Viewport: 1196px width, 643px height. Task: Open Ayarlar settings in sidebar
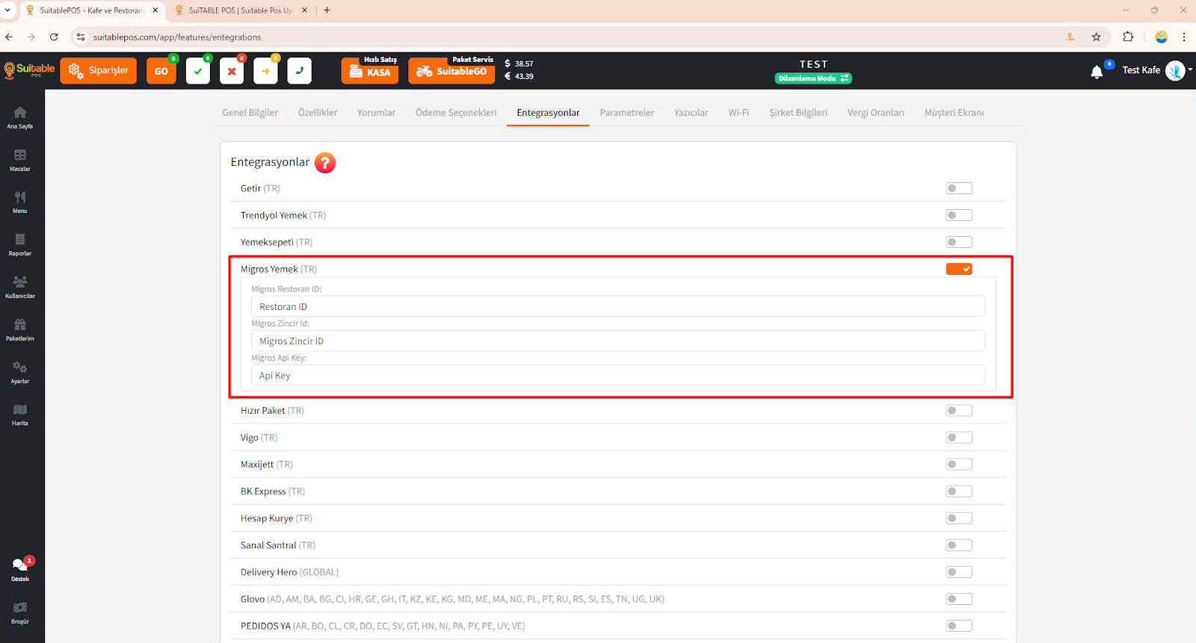(20, 372)
